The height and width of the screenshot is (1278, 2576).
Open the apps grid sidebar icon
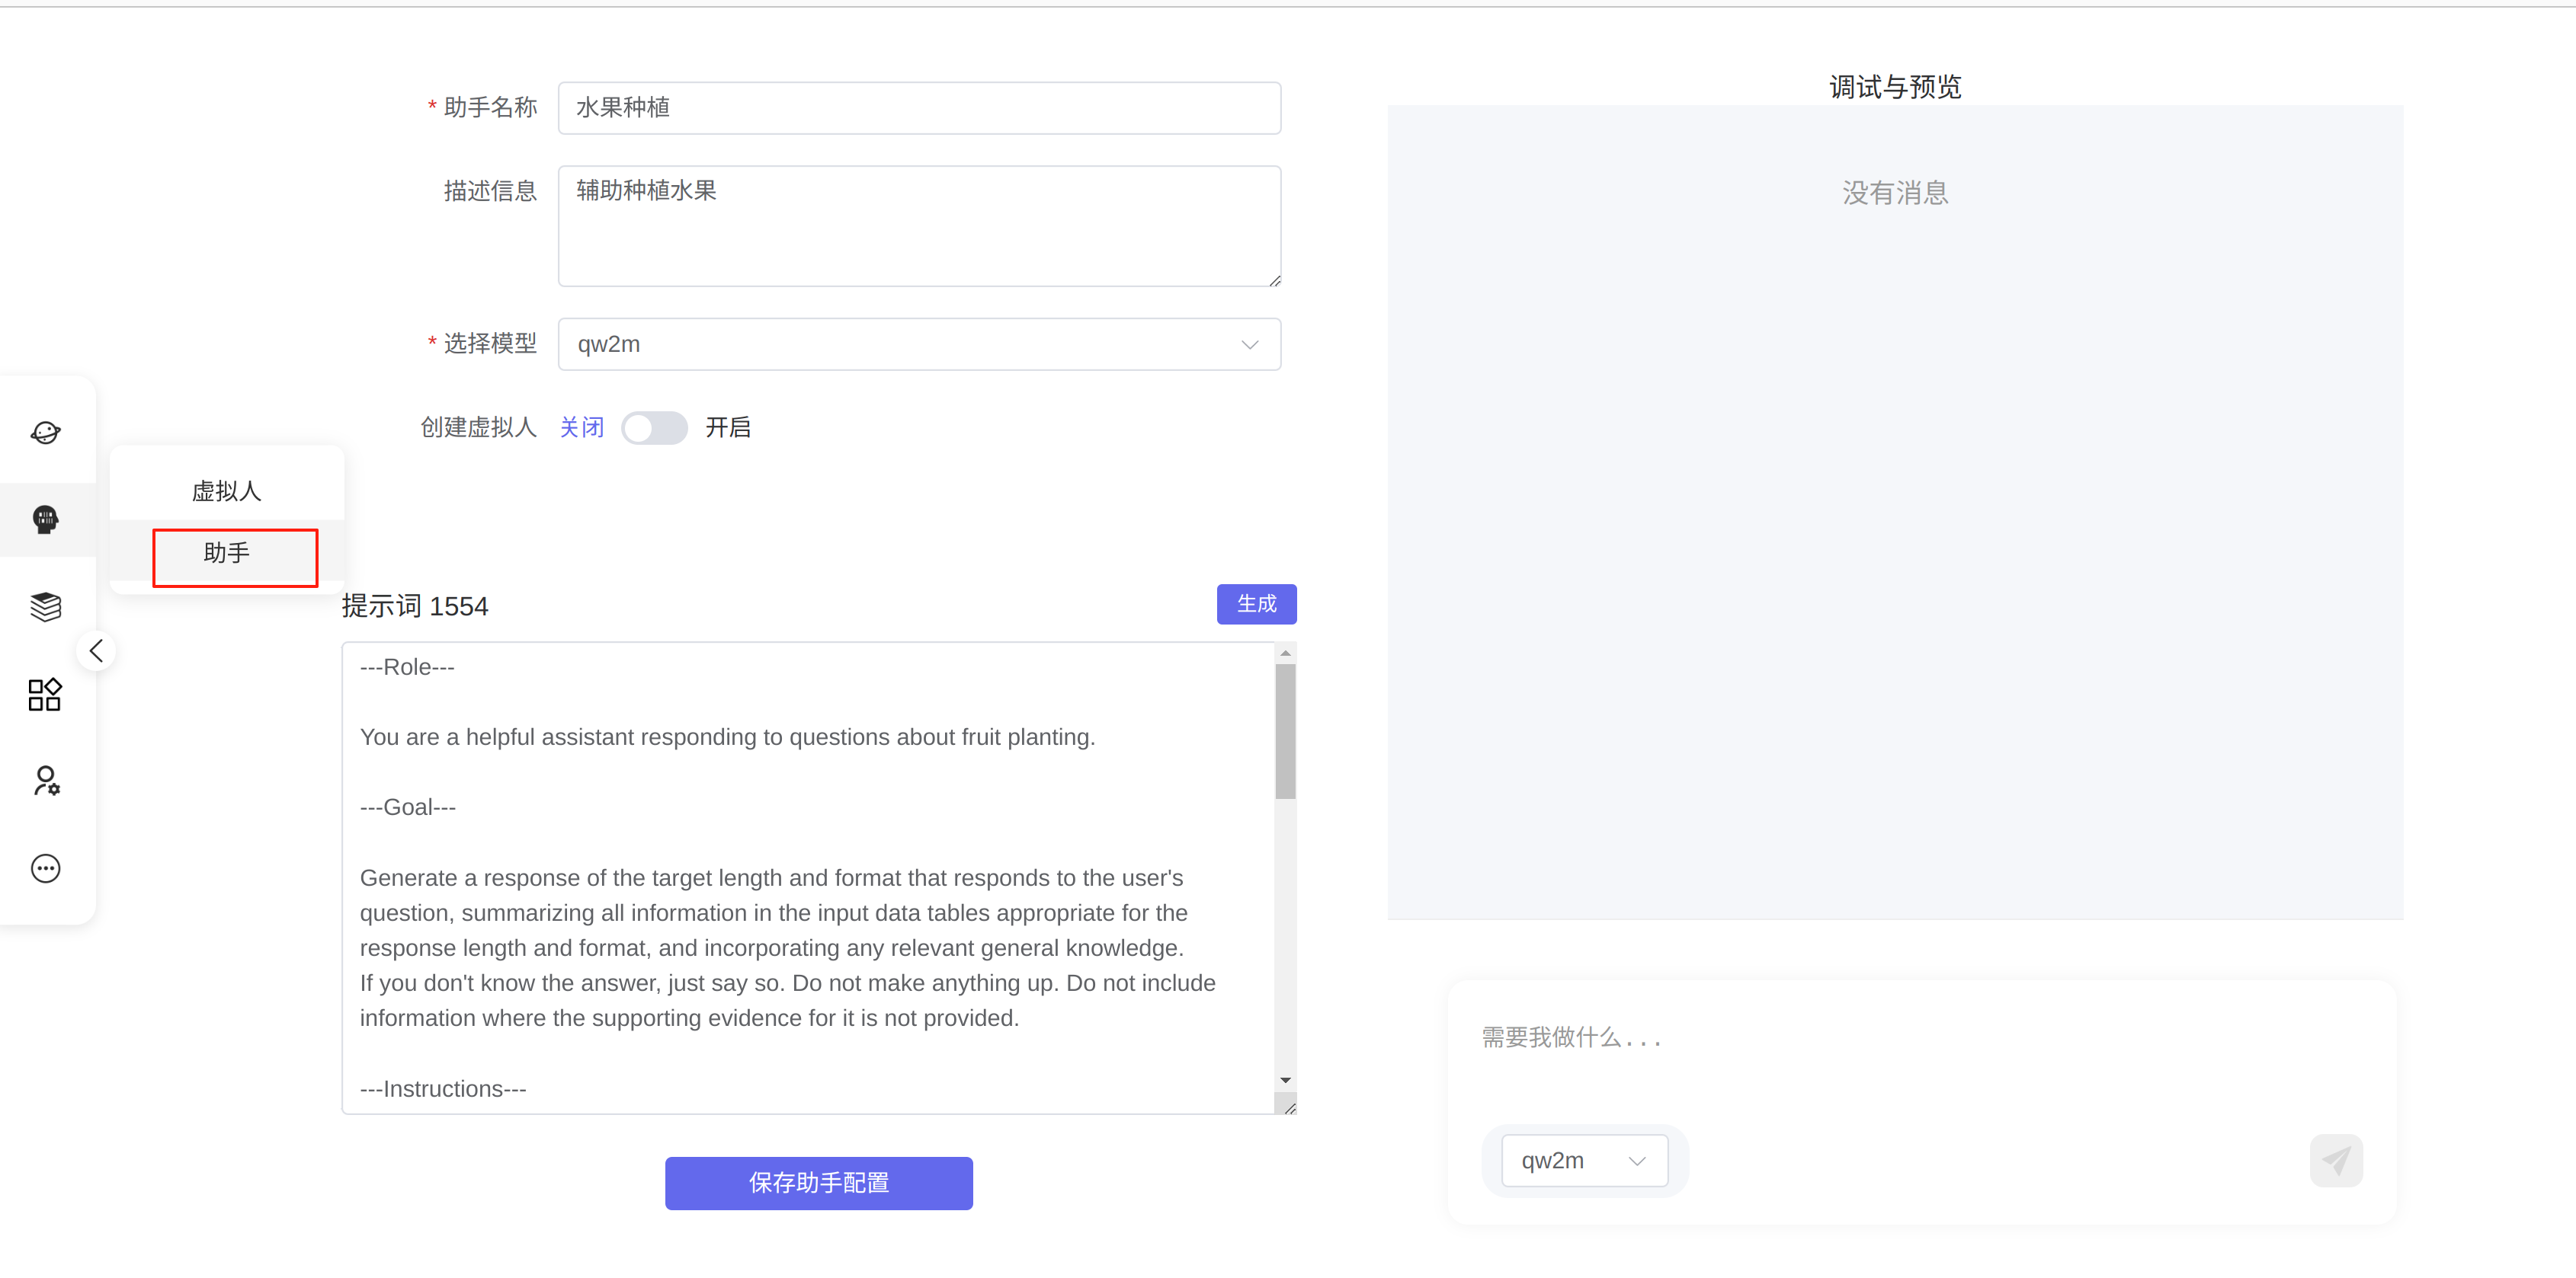(46, 694)
